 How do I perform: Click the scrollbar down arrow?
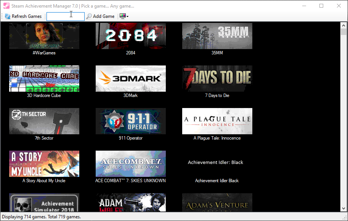coord(343,208)
